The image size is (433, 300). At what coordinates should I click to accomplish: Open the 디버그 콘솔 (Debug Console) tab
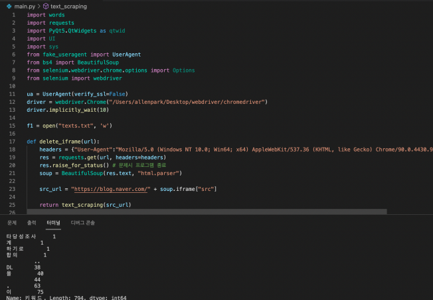point(82,222)
